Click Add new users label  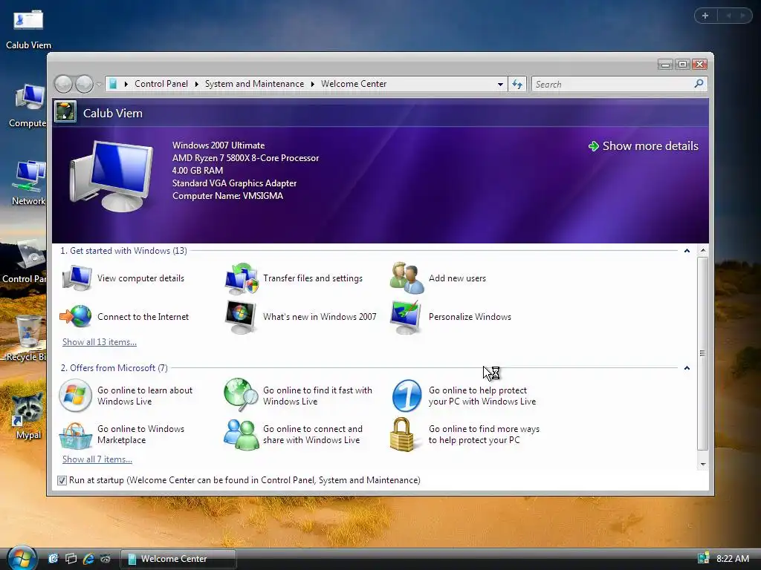pyautogui.click(x=457, y=278)
